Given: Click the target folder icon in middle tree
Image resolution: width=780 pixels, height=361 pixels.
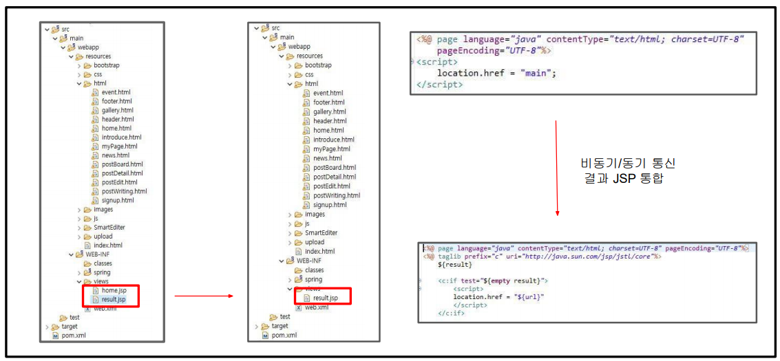Looking at the screenshot, I should 266,326.
